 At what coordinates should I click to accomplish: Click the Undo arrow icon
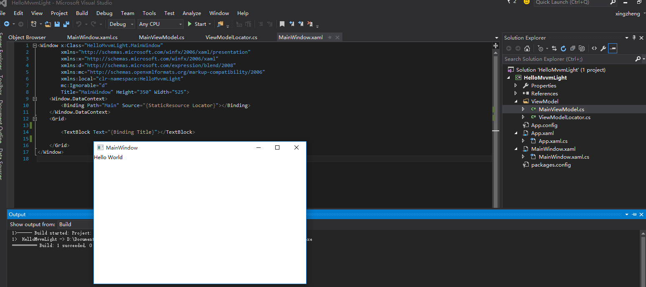tap(79, 24)
